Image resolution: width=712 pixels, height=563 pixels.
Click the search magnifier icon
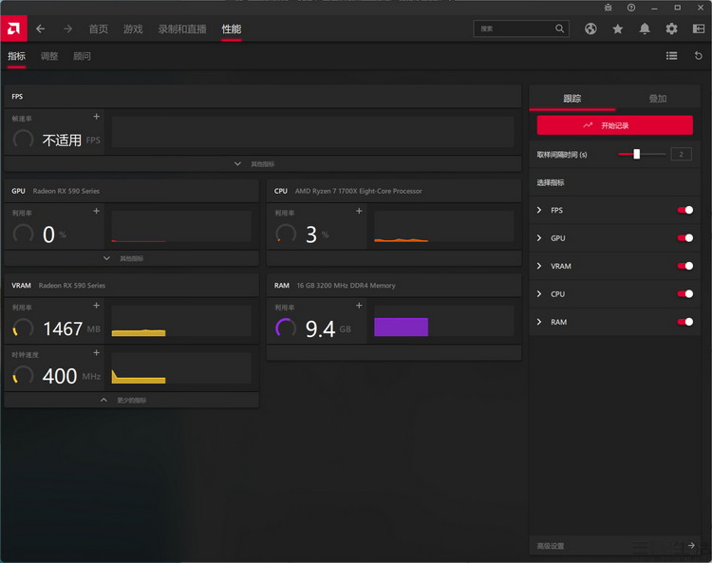pyautogui.click(x=559, y=28)
